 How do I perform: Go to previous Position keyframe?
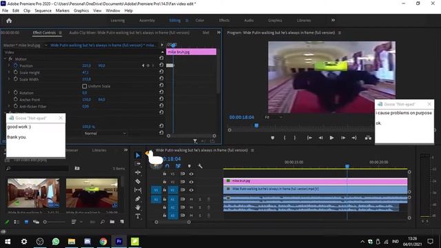coord(143,65)
